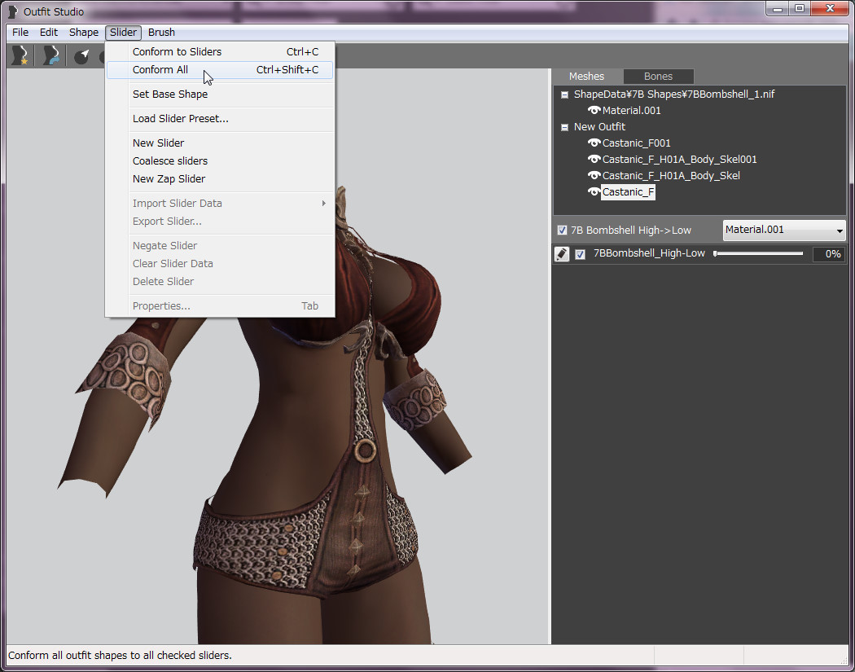Open the Material.001 dropdown
The height and width of the screenshot is (672, 855).
(x=784, y=230)
